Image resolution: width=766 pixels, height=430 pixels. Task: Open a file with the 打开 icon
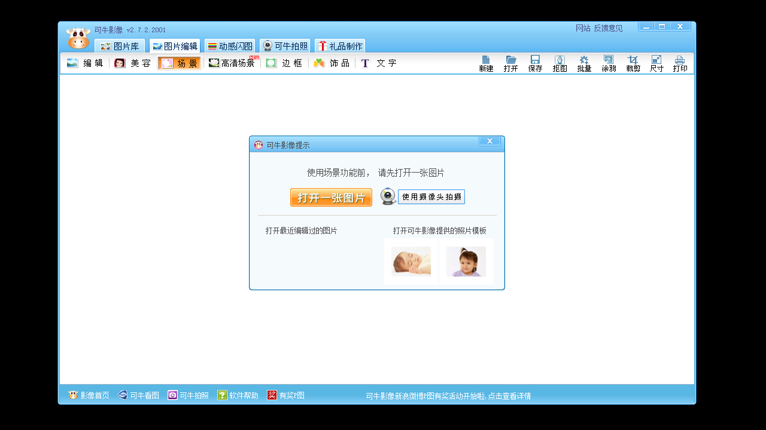[510, 63]
